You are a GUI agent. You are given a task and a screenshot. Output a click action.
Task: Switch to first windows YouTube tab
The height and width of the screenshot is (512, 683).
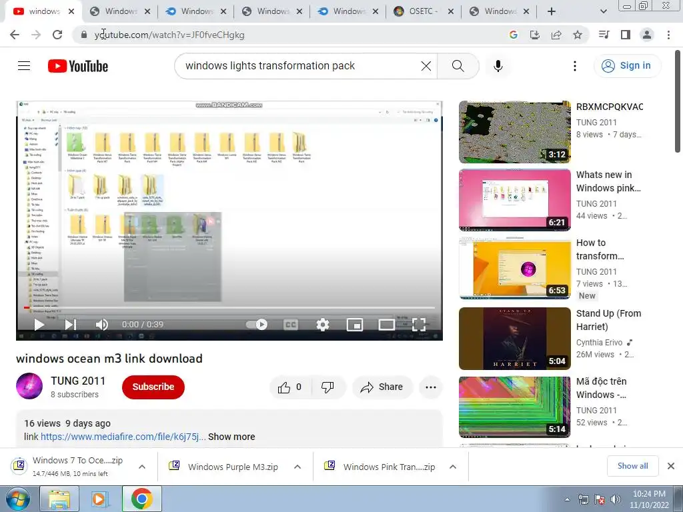tap(43, 11)
